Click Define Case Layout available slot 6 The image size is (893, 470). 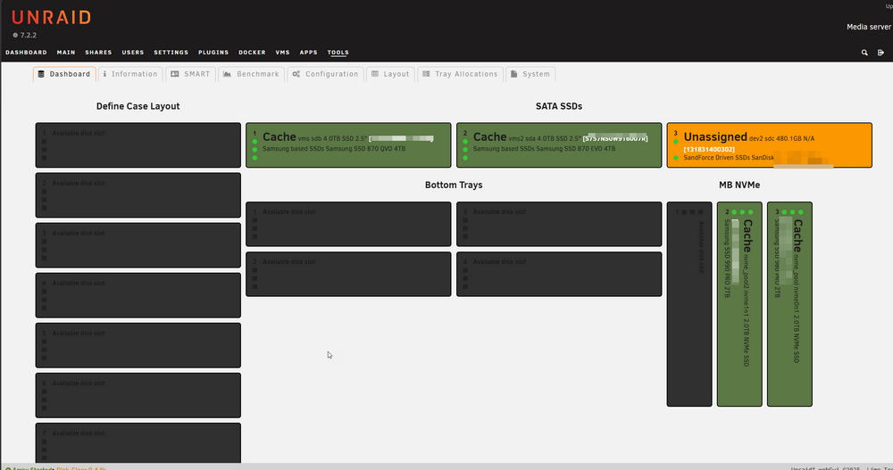click(138, 395)
